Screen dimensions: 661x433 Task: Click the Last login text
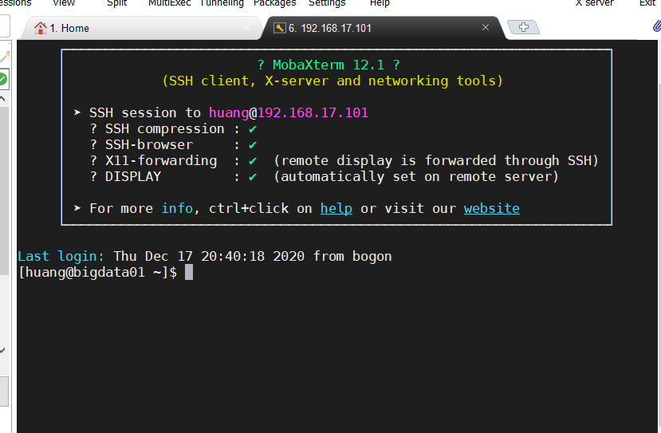click(61, 256)
